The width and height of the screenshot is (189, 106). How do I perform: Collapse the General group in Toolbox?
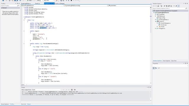click(2, 8)
